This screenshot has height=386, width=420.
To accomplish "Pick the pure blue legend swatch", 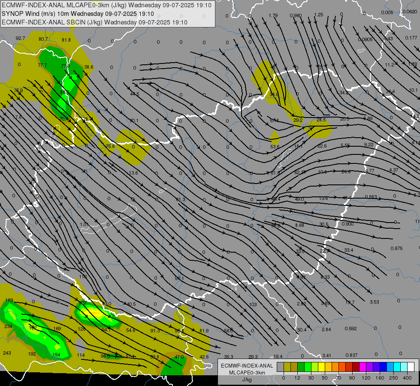I will pos(383,367).
